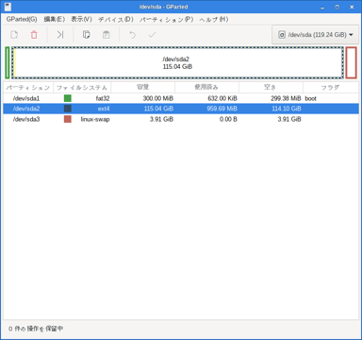Viewport: 362px width, 340px height.
Task: Click the green fat32 color swatch
Action: 68,98
